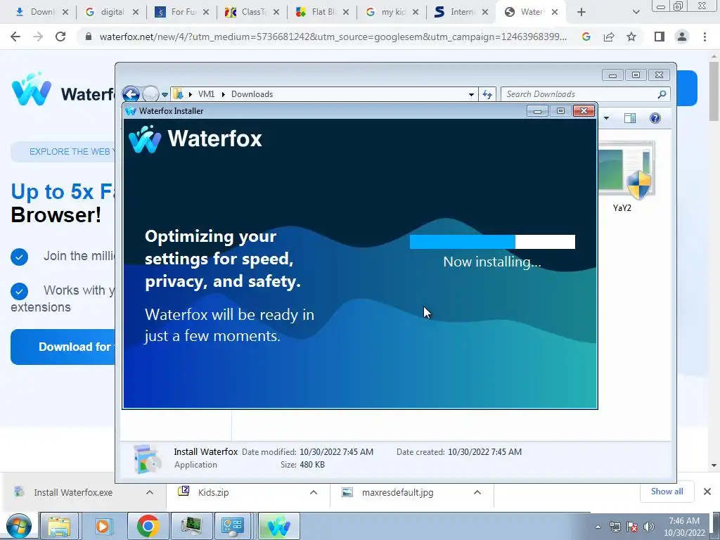The height and width of the screenshot is (540, 720).
Task: Click the Action Center flag icon
Action: (x=632, y=527)
